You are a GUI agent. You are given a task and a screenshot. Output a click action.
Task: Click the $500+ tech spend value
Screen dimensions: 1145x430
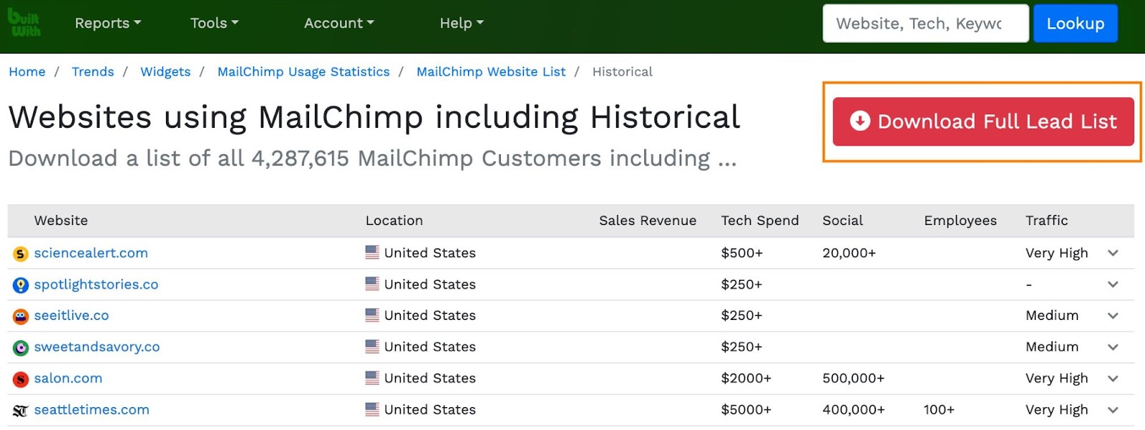click(742, 253)
